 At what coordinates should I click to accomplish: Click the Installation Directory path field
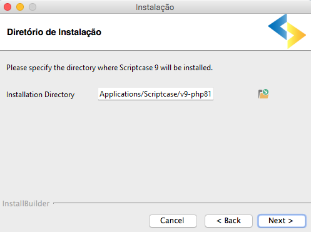(156, 94)
